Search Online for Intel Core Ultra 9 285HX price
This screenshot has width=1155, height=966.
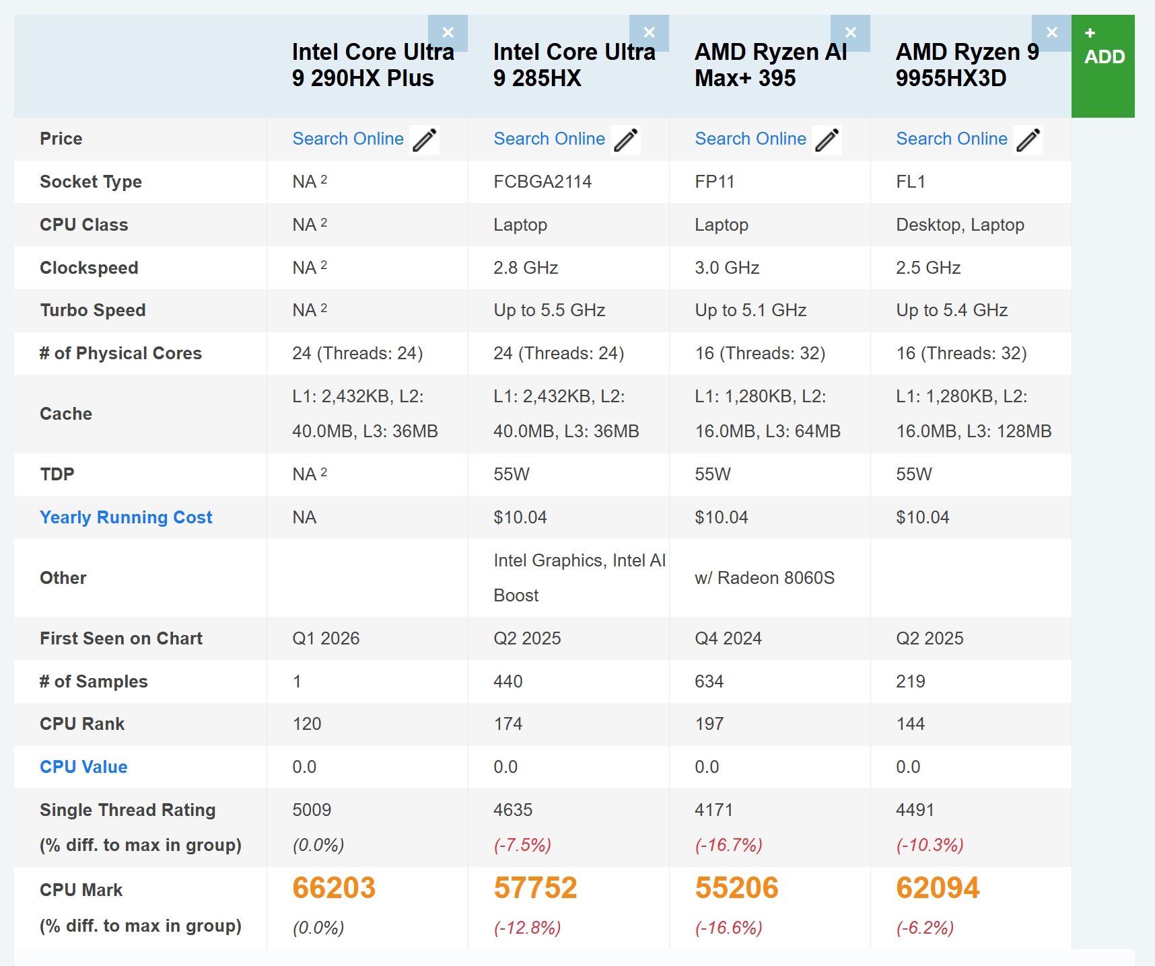point(549,139)
